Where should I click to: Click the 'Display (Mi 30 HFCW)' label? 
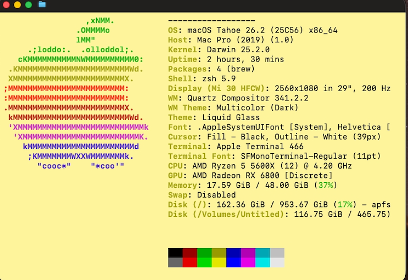(x=216, y=88)
